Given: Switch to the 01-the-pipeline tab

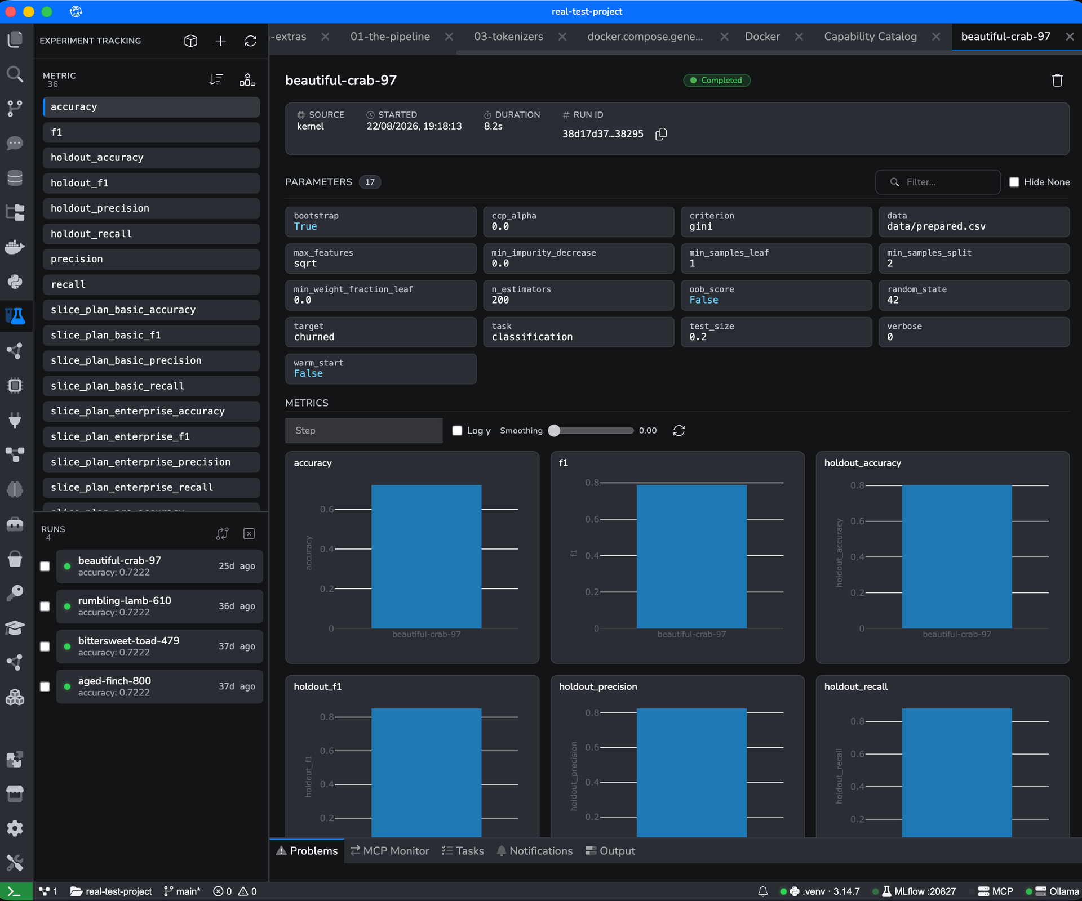Looking at the screenshot, I should click(x=390, y=37).
